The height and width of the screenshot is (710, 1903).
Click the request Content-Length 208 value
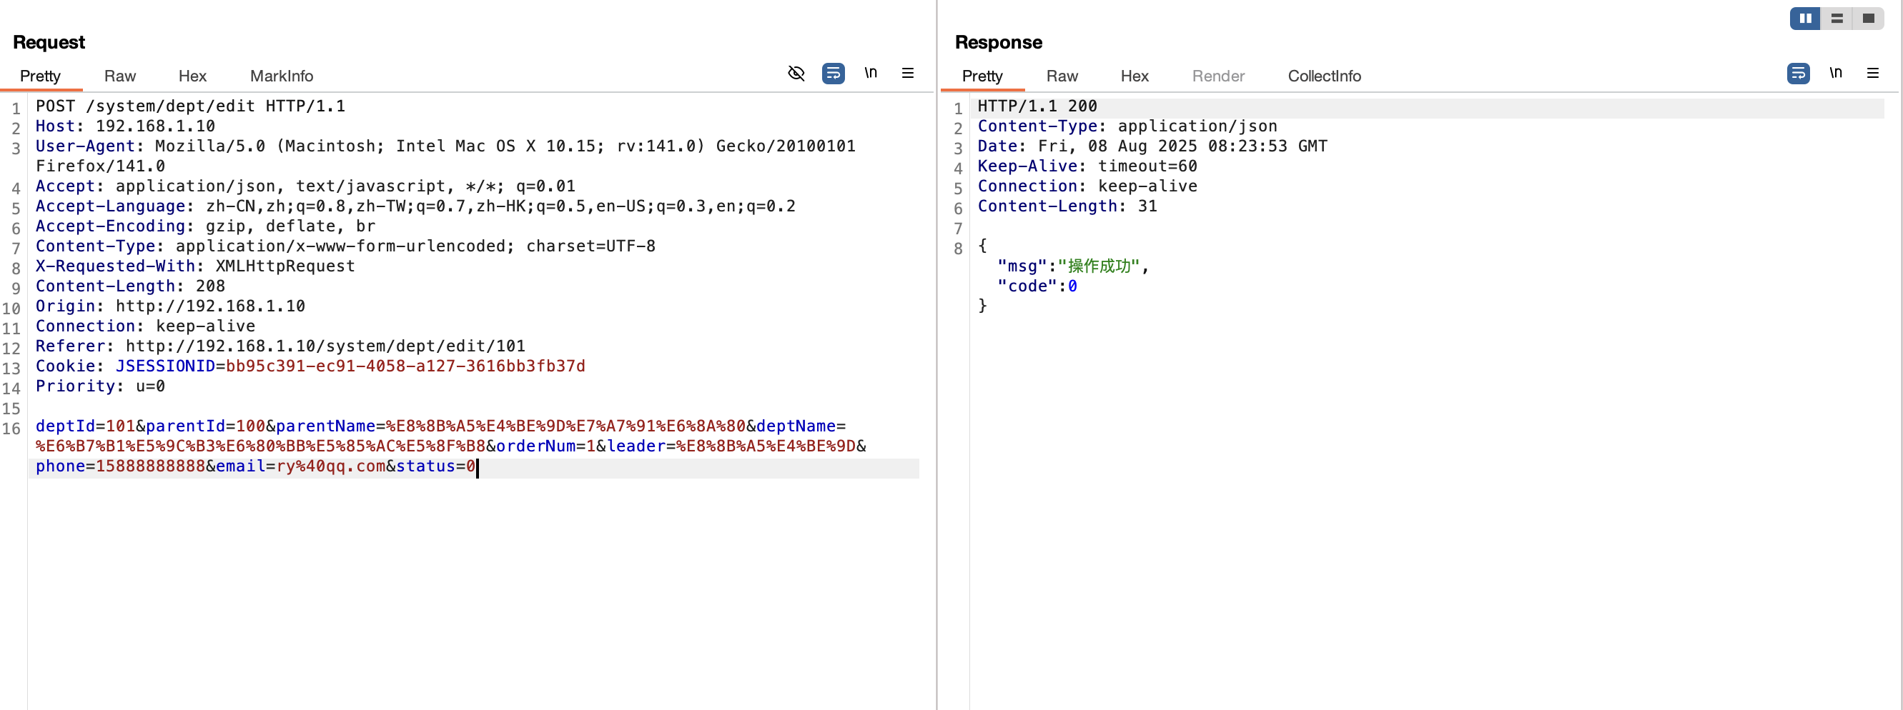pos(211,286)
